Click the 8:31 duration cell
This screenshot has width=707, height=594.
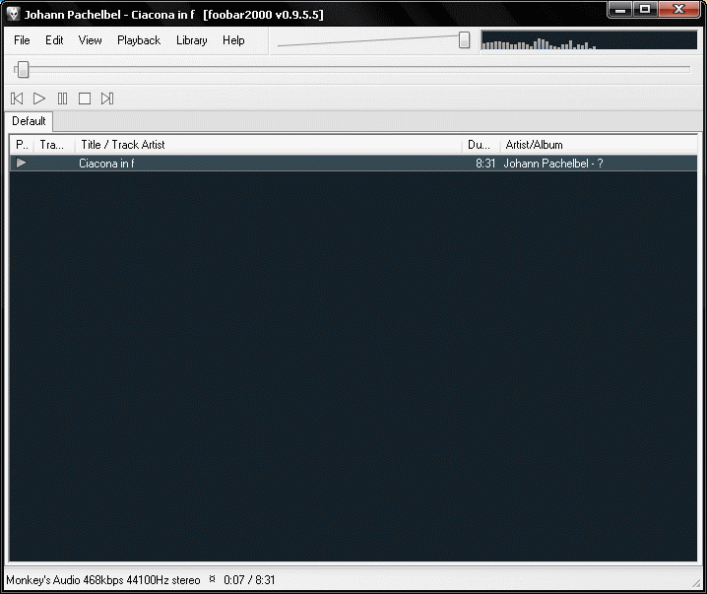[x=485, y=164]
